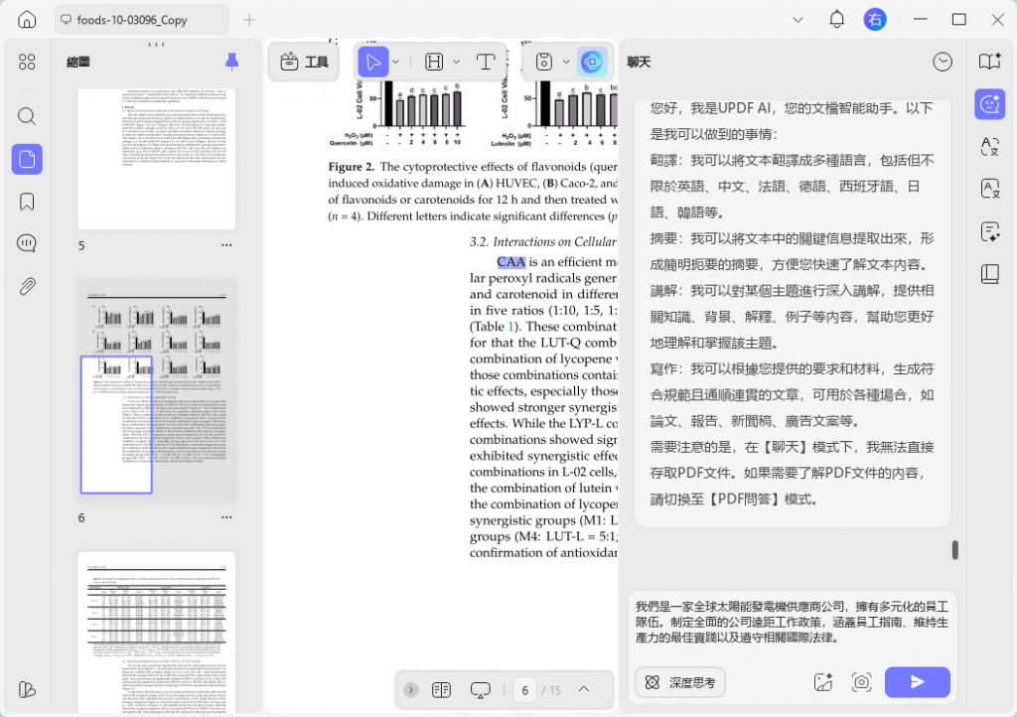Screen dimensions: 1017x717
Task: Send the chat message
Action: 917,682
